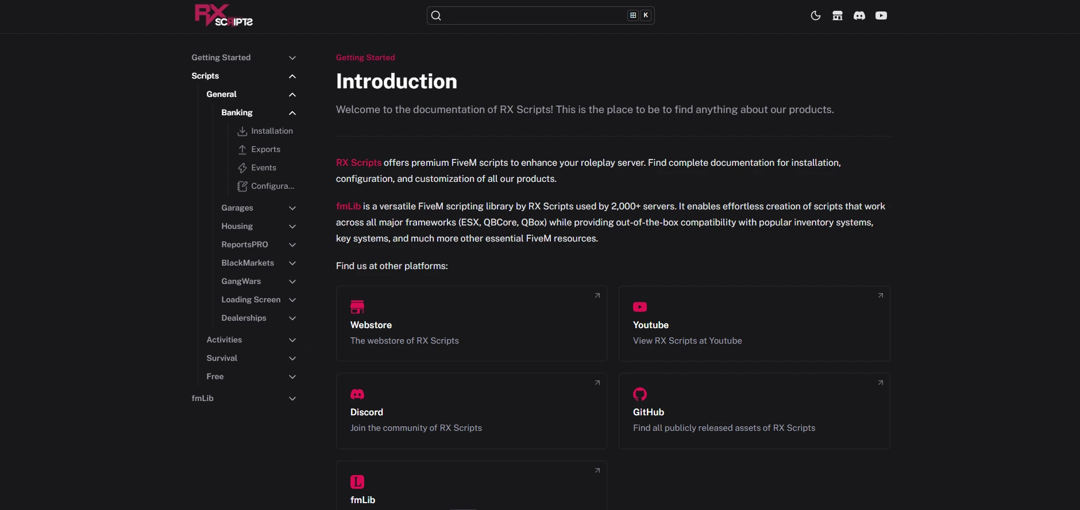Image resolution: width=1080 pixels, height=510 pixels.
Task: Click the fmLib card L icon
Action: click(357, 482)
